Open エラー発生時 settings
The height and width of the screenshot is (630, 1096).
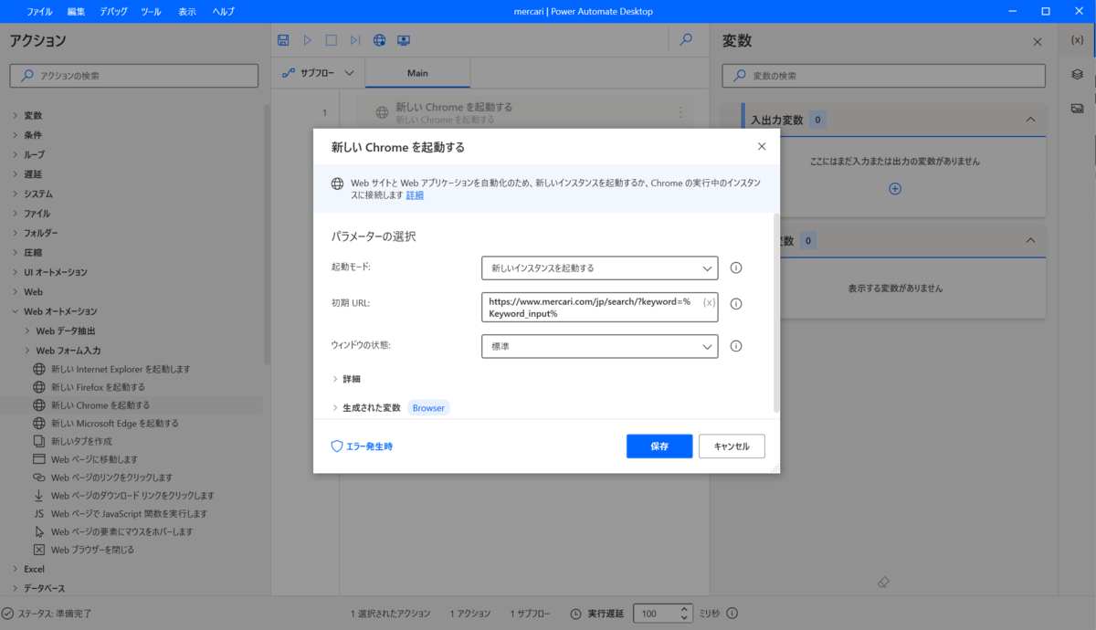pyautogui.click(x=362, y=446)
